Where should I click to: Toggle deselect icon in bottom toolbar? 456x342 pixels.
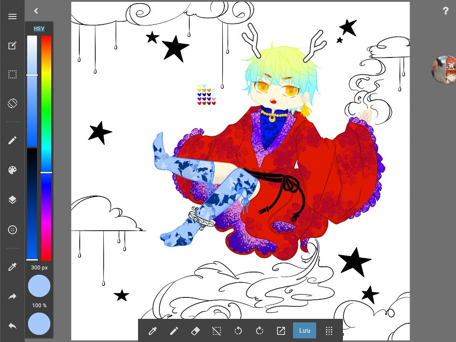[216, 331]
